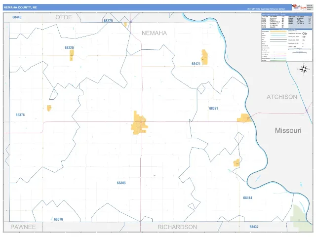Image resolution: width=316 pixels, height=237 pixels.
Task: Click the orange line sample in the legend
Action: click(278, 31)
